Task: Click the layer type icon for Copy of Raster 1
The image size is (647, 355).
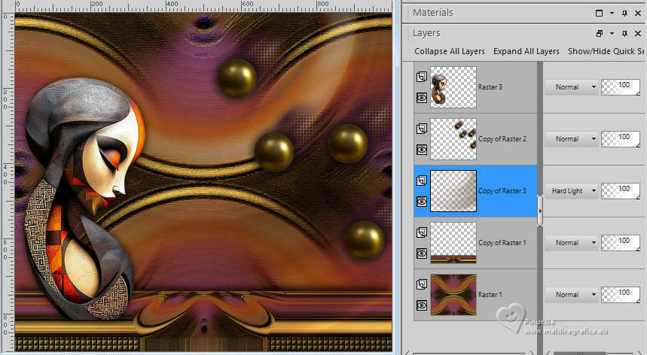Action: click(x=421, y=232)
